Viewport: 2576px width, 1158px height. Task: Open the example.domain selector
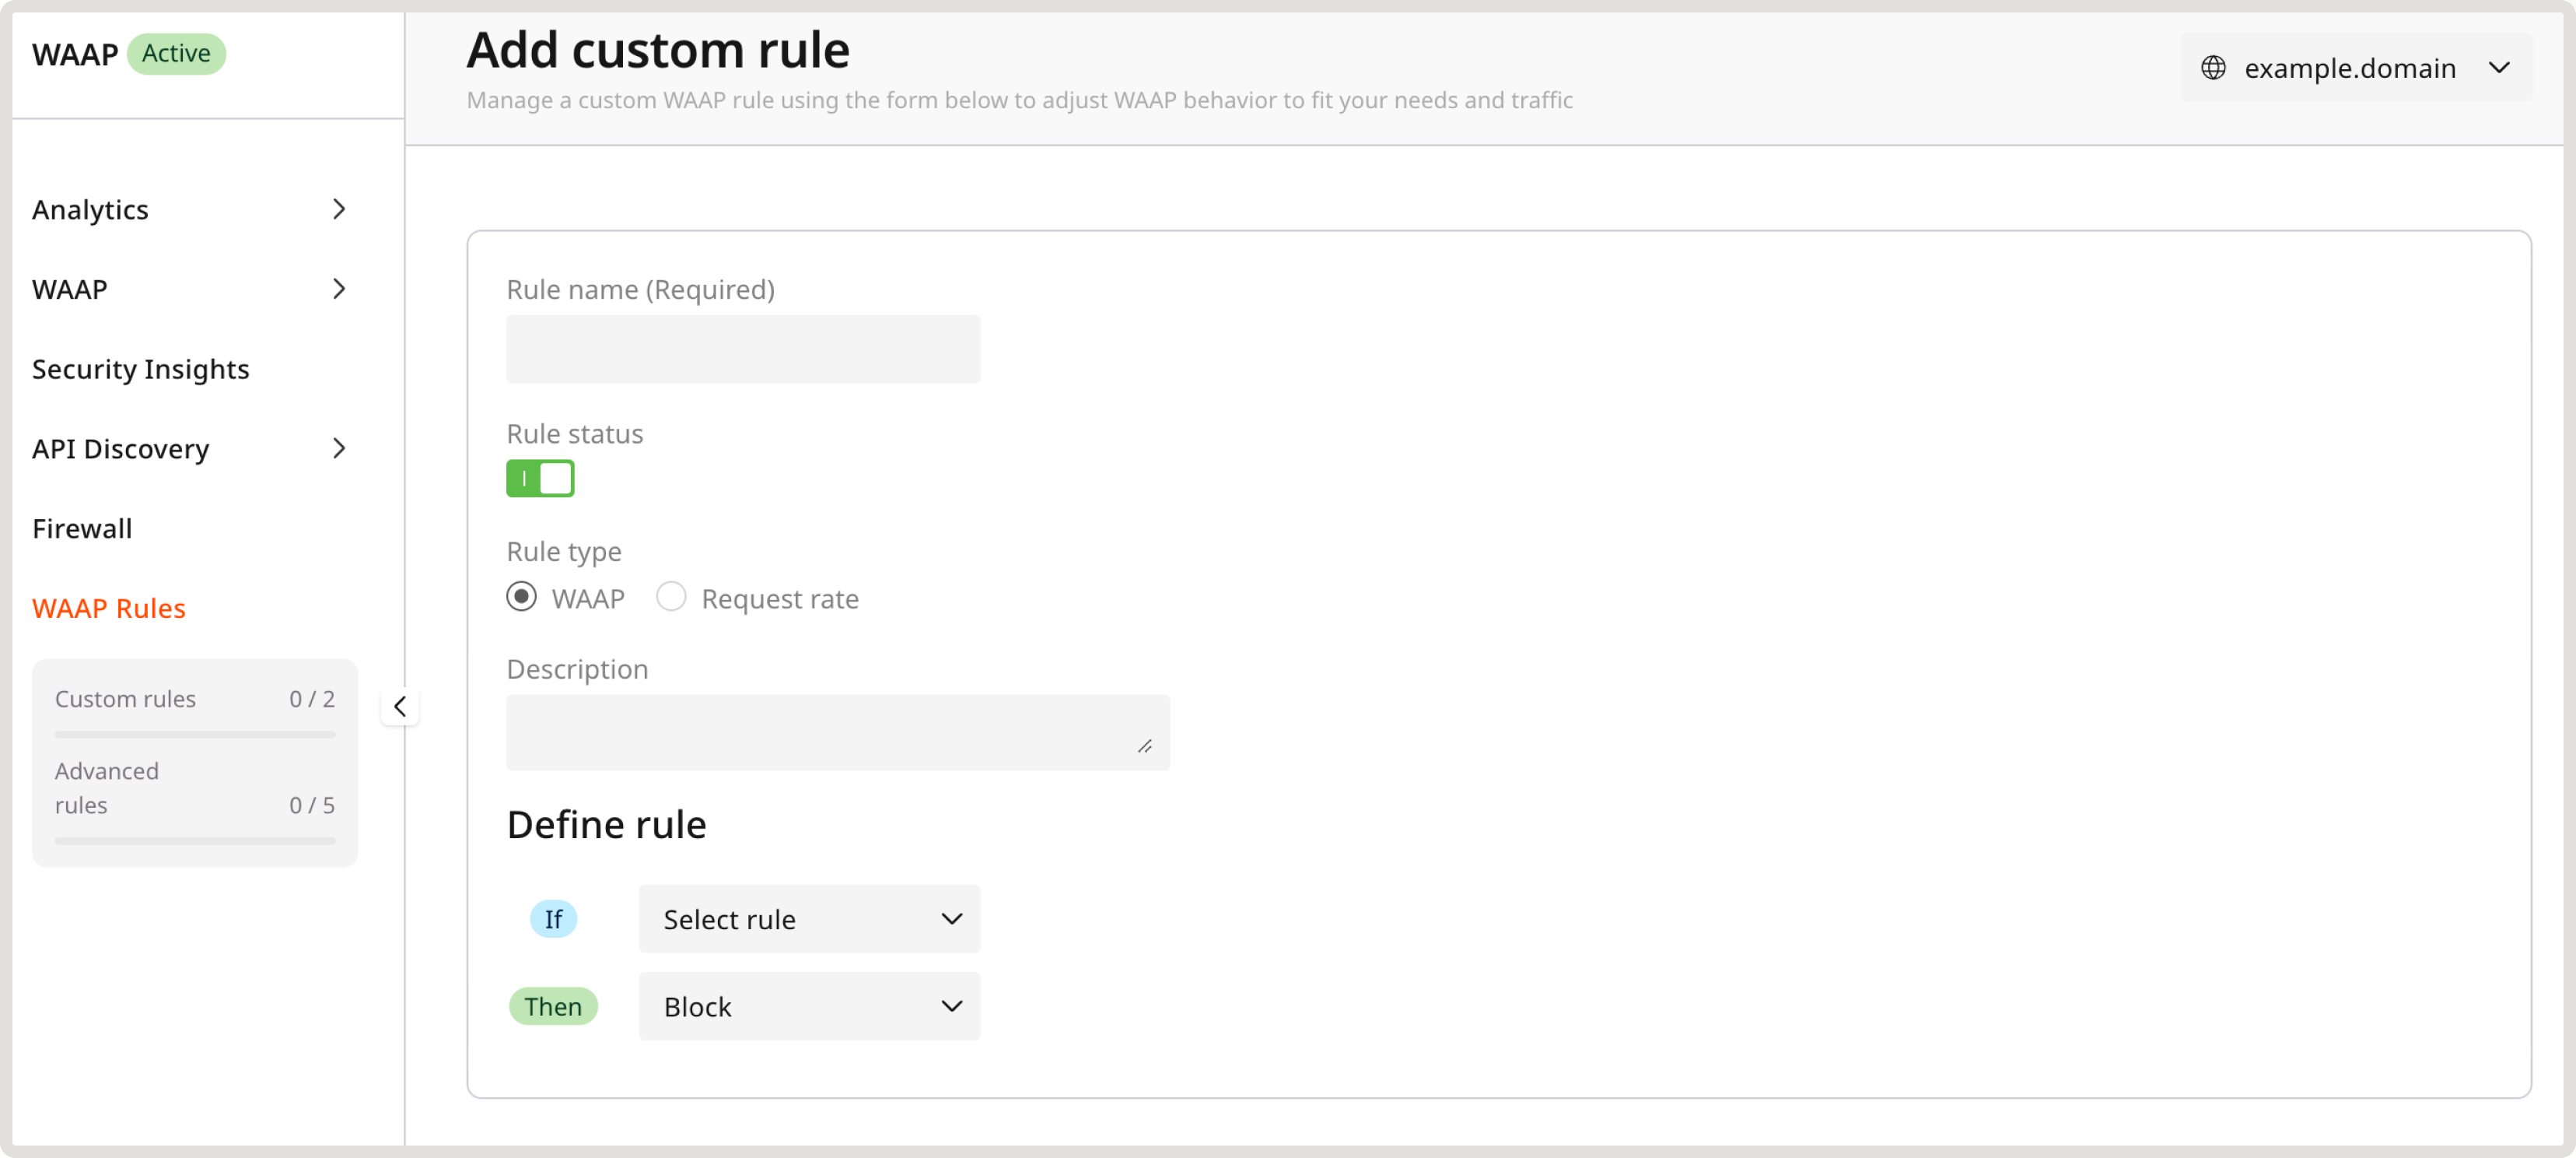[x=2355, y=68]
